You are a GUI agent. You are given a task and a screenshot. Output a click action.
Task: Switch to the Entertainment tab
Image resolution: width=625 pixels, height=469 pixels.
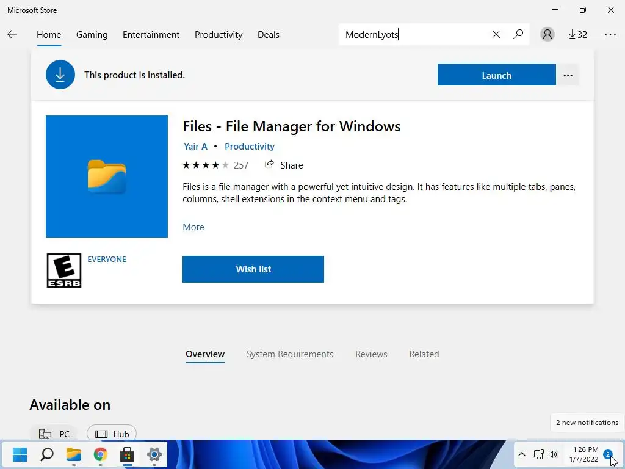pos(151,35)
